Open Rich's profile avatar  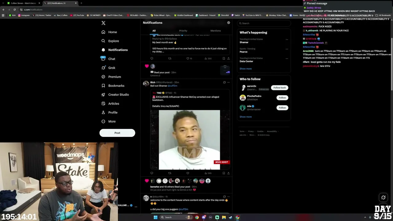[x=146, y=83]
